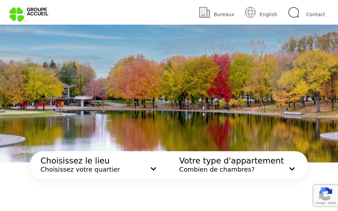Open the reCAPTCHA Privacy link
Screen dimensions: 338x211
coord(320,203)
